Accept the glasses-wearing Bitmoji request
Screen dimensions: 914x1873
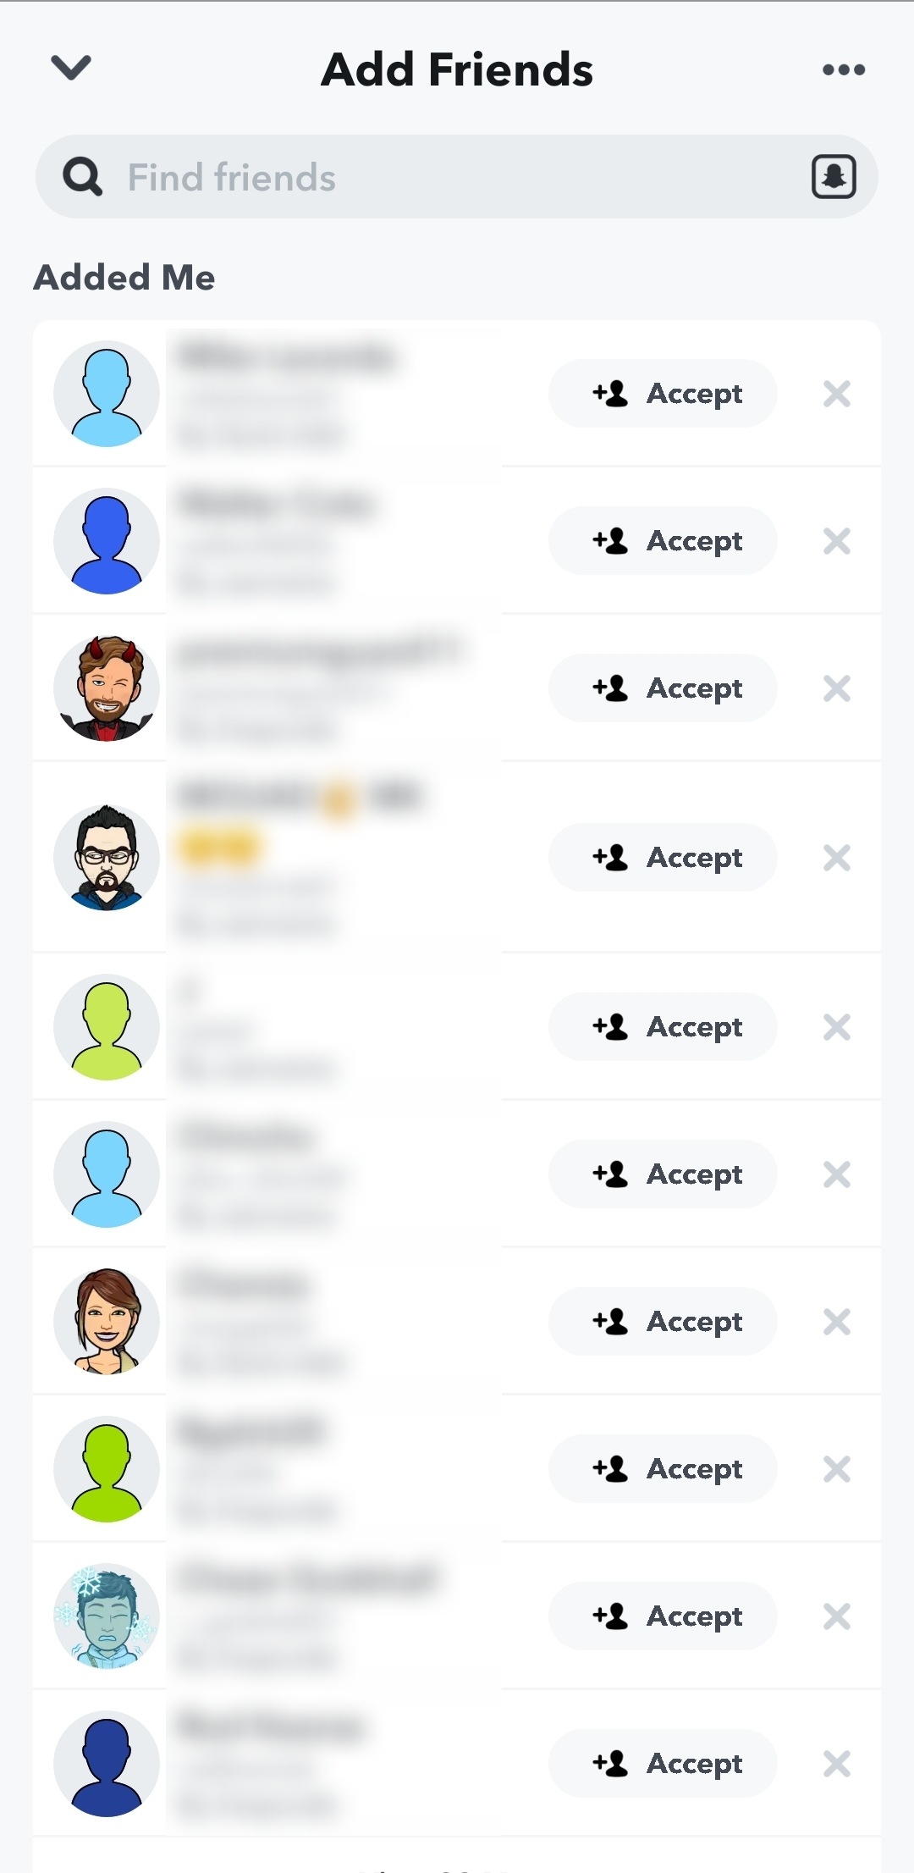click(663, 858)
